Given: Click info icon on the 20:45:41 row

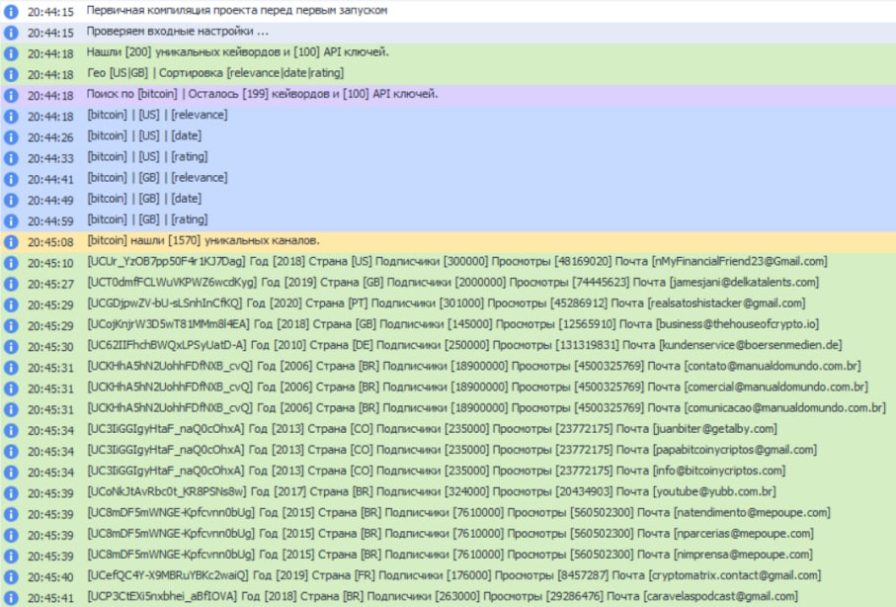Looking at the screenshot, I should click(11, 597).
